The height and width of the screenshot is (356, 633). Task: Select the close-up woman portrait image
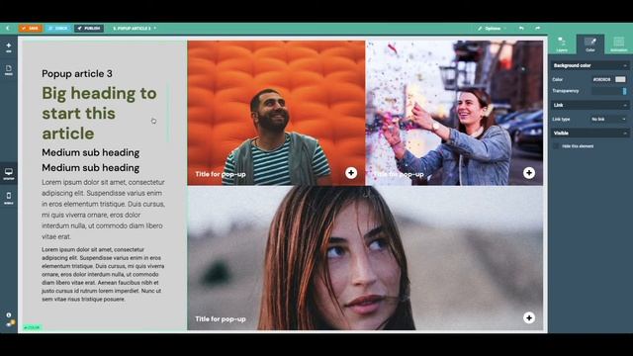click(365, 258)
